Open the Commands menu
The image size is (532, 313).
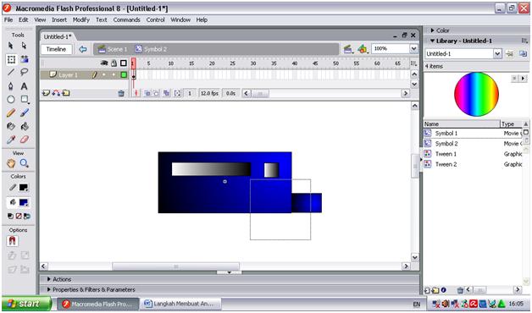tap(126, 20)
